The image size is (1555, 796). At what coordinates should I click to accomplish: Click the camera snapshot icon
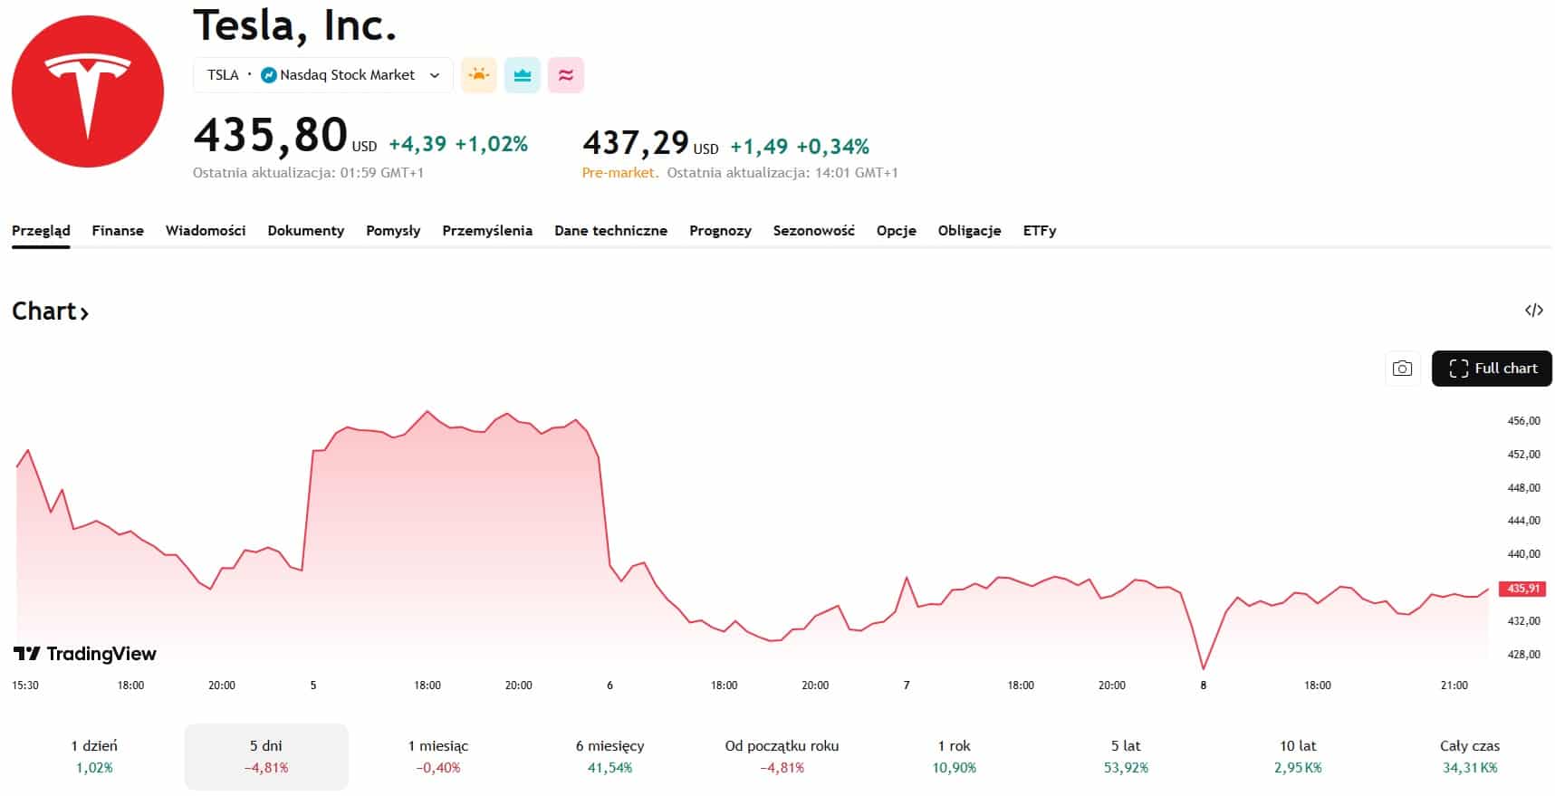1402,369
